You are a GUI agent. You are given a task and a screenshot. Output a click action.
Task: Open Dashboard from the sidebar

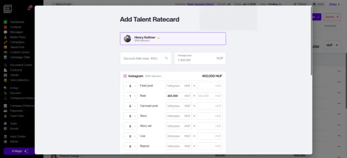point(17,22)
